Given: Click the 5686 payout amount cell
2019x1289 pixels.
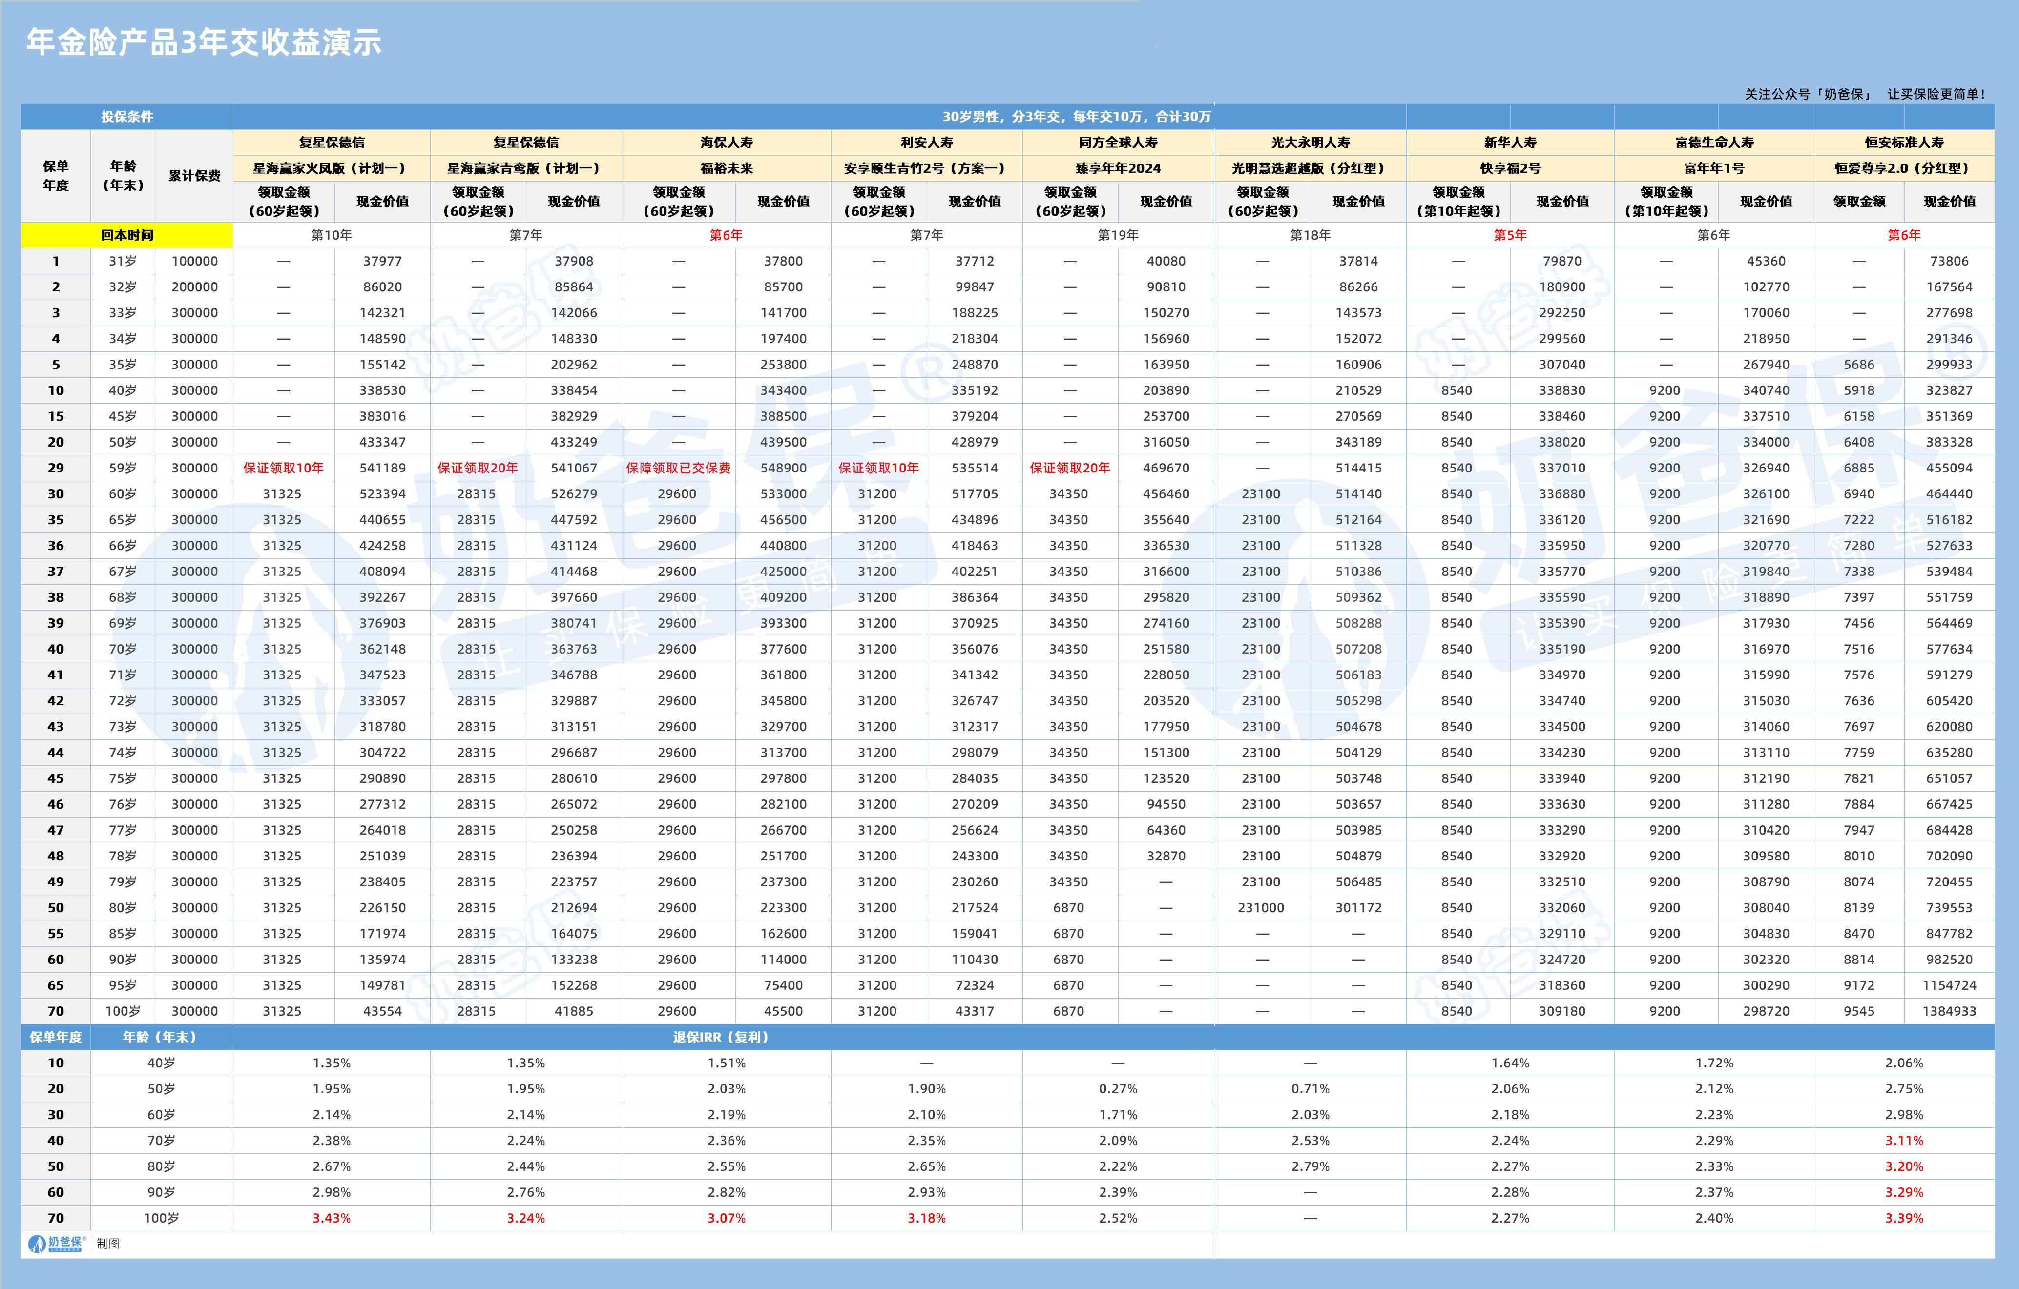Looking at the screenshot, I should point(1859,365).
